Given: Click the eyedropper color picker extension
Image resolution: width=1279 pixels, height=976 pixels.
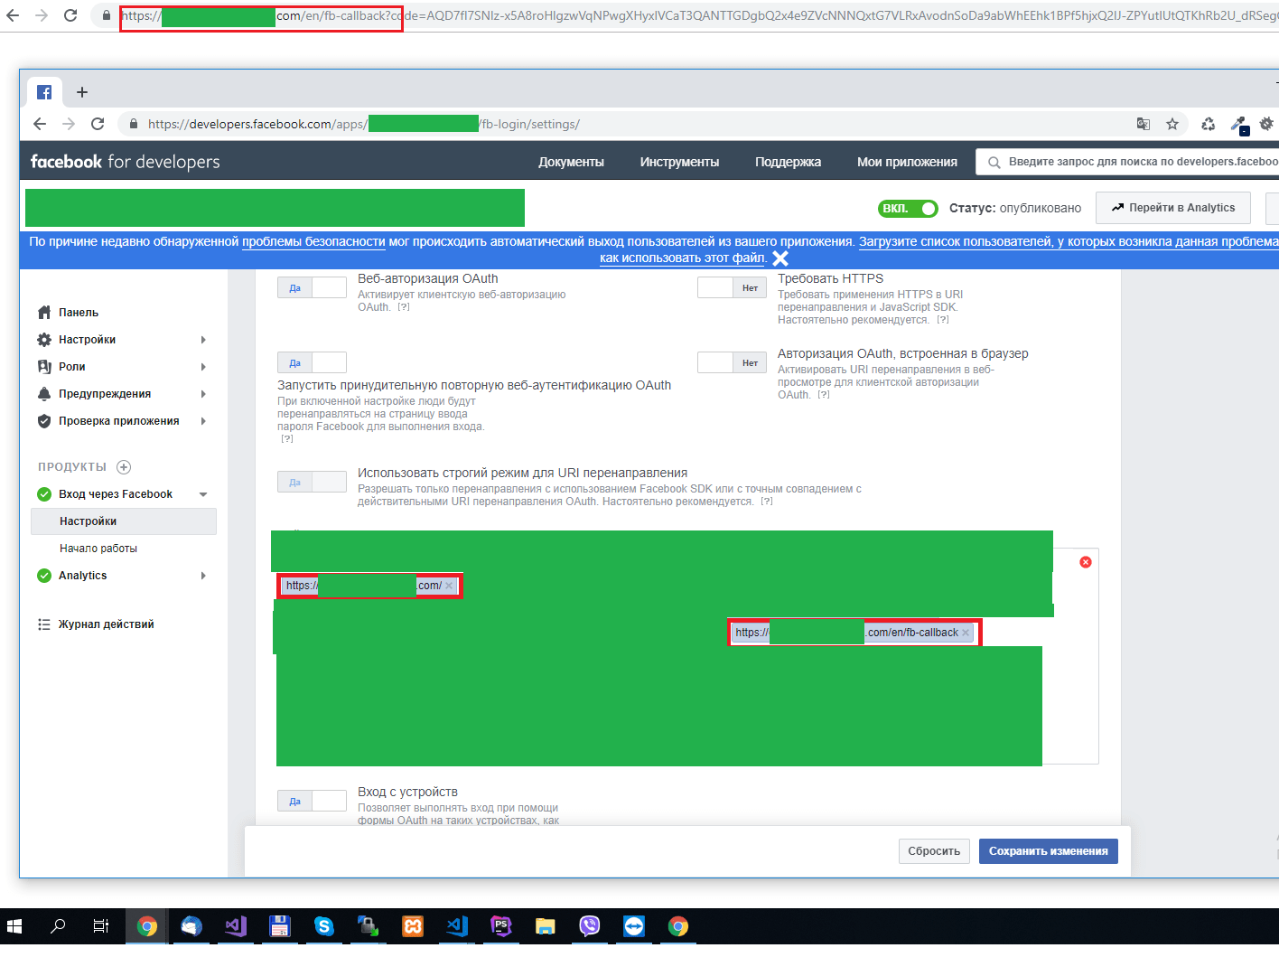Looking at the screenshot, I should [x=1238, y=125].
